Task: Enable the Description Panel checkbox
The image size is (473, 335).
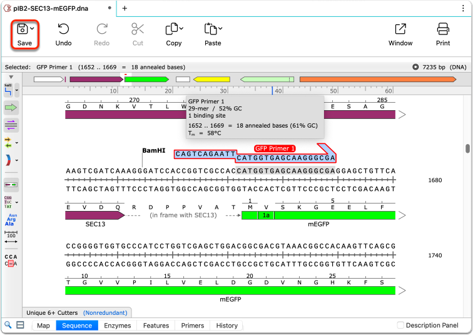Action: point(400,325)
